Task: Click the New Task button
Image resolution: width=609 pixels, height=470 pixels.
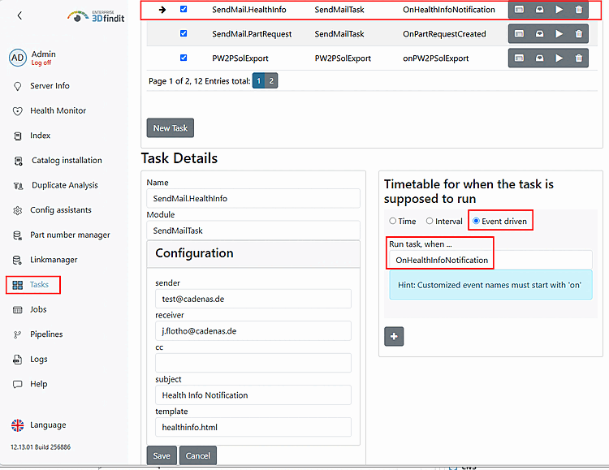Action: [171, 127]
